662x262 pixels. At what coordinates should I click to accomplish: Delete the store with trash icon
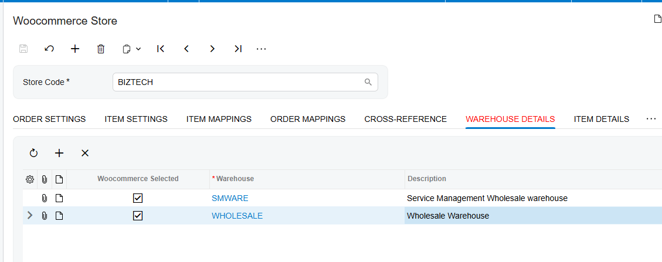click(100, 49)
